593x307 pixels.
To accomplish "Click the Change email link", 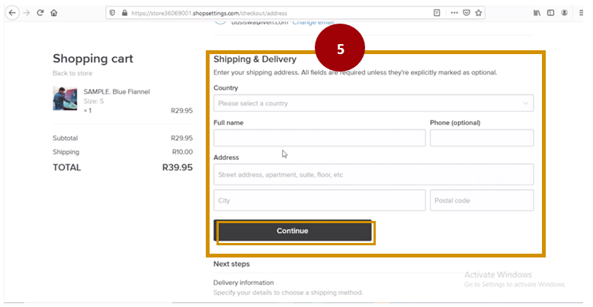I will pos(313,23).
